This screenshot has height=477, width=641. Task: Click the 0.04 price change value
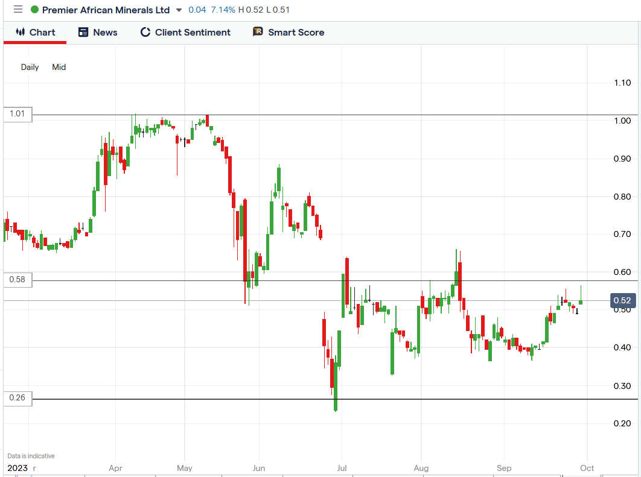[x=197, y=10]
